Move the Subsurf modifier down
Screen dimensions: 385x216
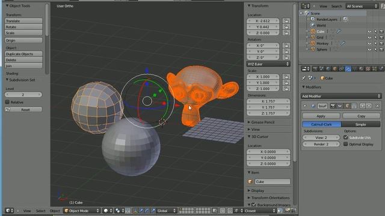[x=369, y=106]
